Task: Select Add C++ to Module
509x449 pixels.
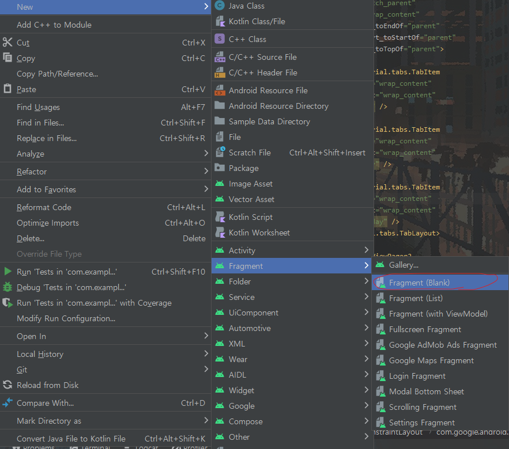Action: (105, 25)
